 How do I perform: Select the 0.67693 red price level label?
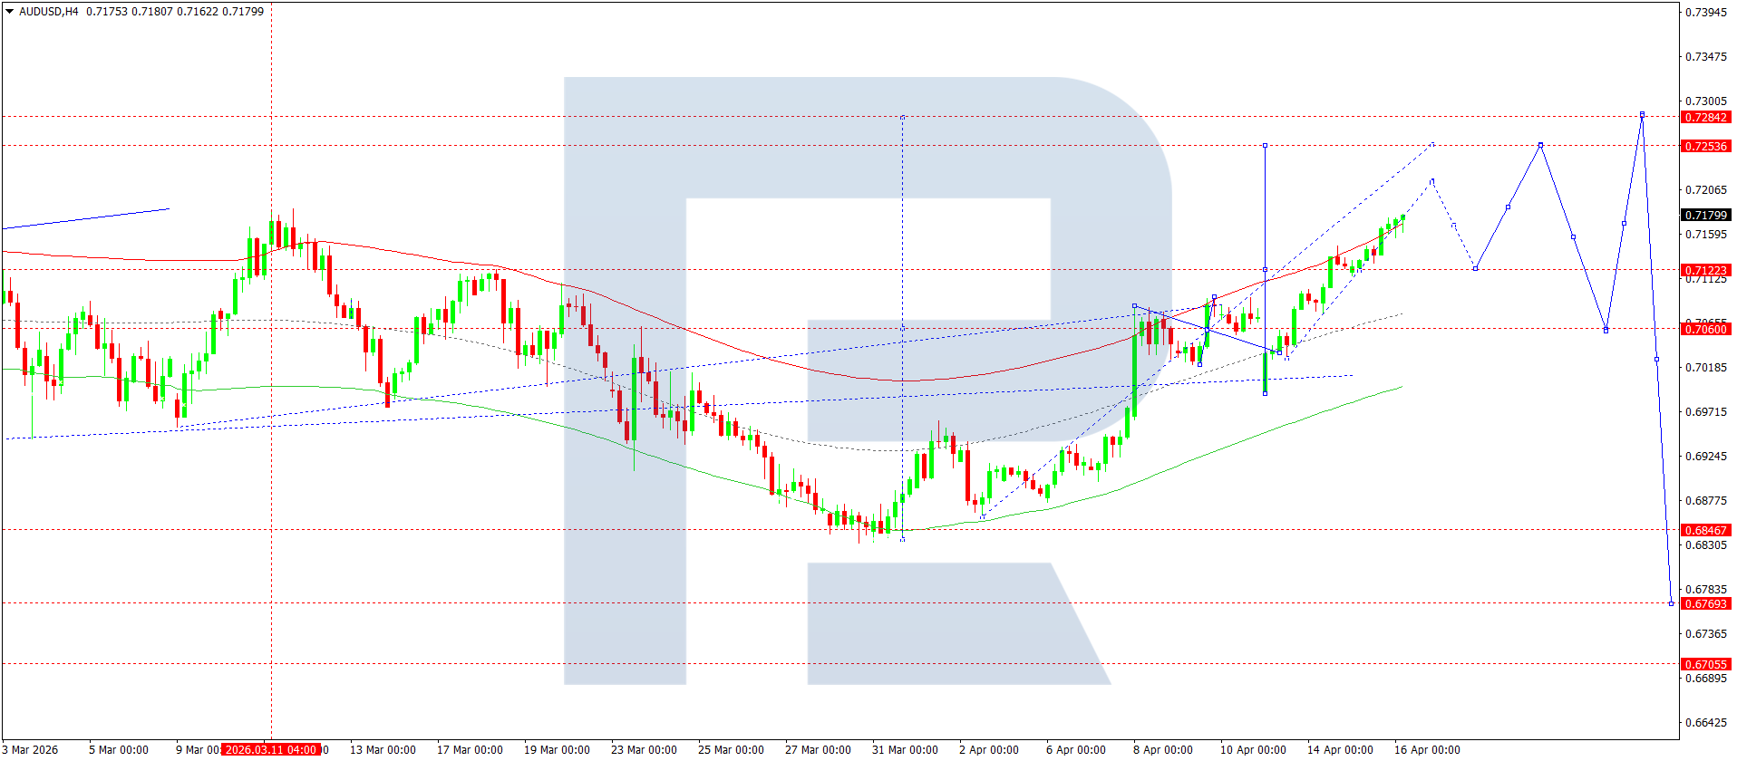[1705, 604]
